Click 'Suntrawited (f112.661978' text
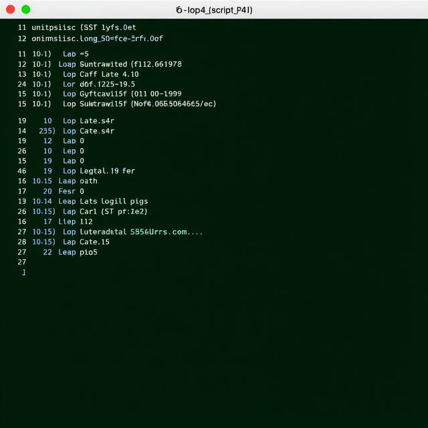The image size is (428, 428). click(x=130, y=64)
